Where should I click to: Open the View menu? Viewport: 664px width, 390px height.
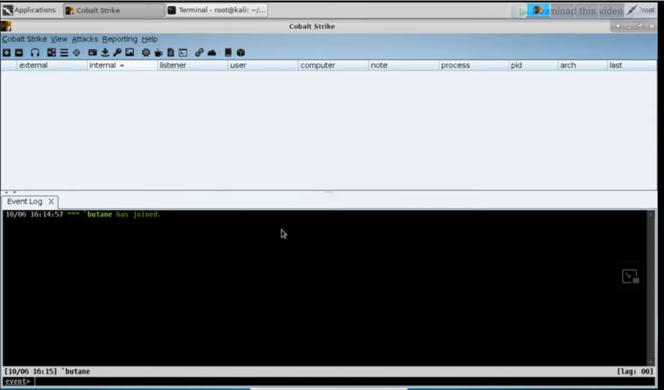pyautogui.click(x=59, y=39)
